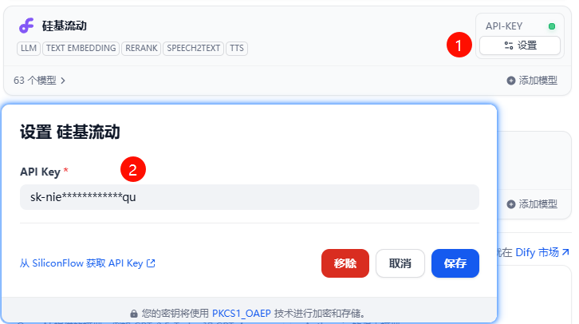579x324 pixels.
Task: Expand the 63 个模型 list
Action: coord(39,80)
